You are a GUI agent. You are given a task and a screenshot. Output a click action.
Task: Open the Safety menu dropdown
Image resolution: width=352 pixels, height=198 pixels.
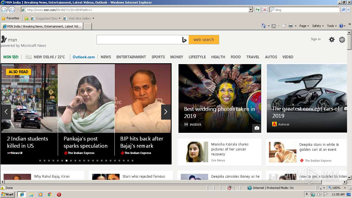point(318,26)
